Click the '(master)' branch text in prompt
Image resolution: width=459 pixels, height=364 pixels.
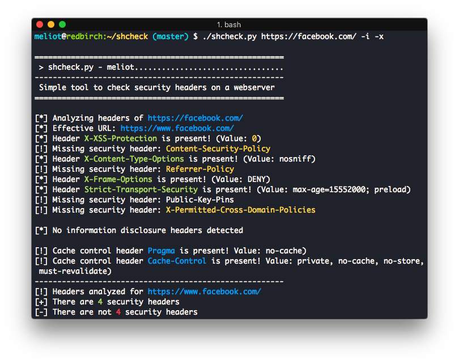(171, 37)
